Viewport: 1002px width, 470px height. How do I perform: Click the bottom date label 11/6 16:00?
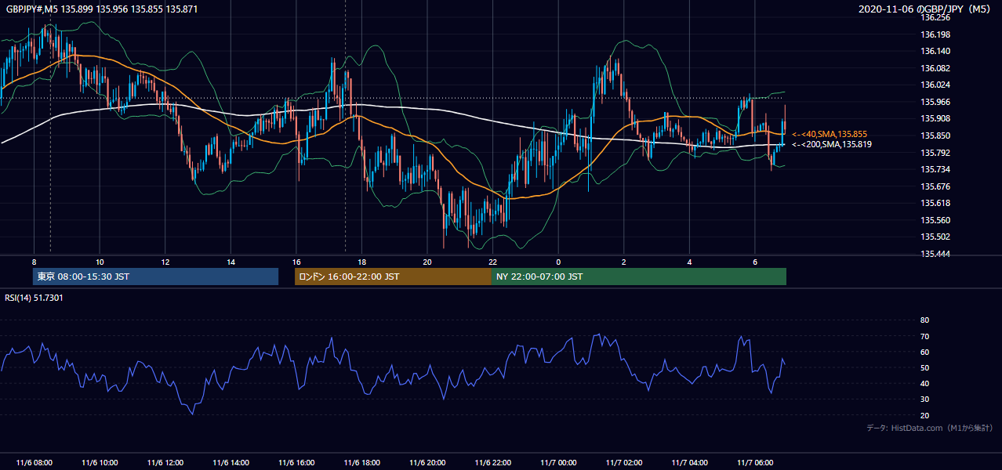(296, 463)
